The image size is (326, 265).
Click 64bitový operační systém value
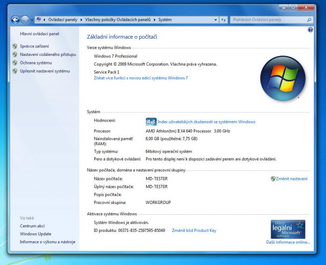[169, 151]
